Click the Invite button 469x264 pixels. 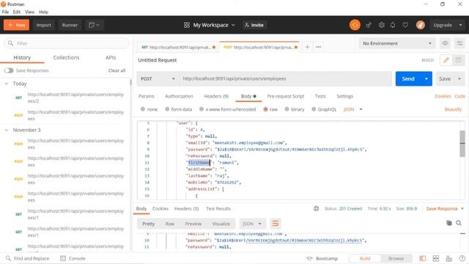(254, 25)
